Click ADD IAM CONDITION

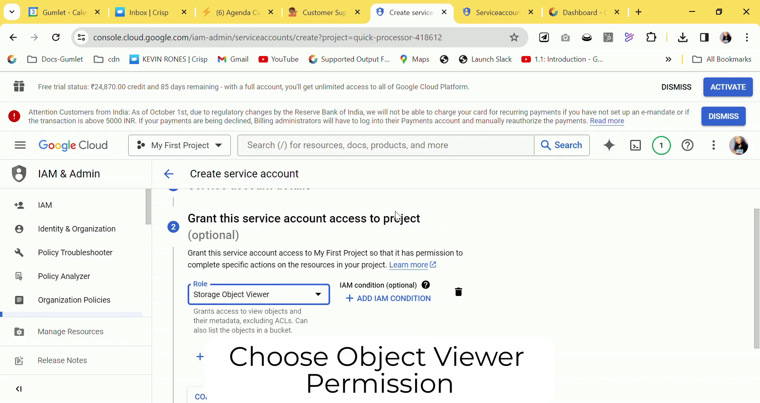388,299
